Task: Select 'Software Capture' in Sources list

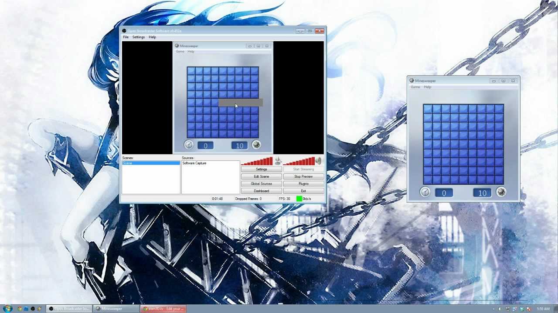Action: (194, 163)
